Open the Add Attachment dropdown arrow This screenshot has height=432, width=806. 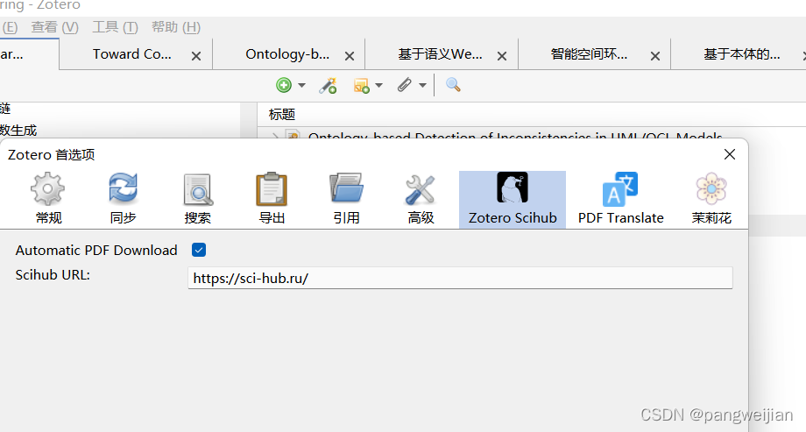tap(422, 85)
